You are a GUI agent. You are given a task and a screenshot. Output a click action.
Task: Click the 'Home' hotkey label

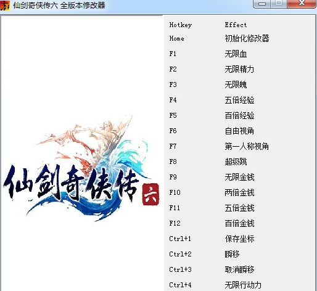176,38
